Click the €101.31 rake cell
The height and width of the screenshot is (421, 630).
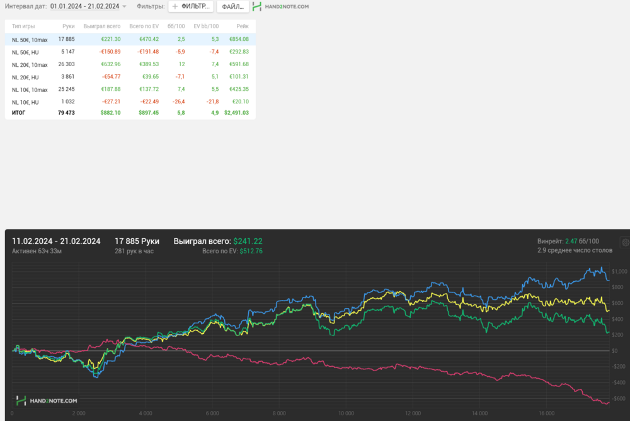coord(239,76)
